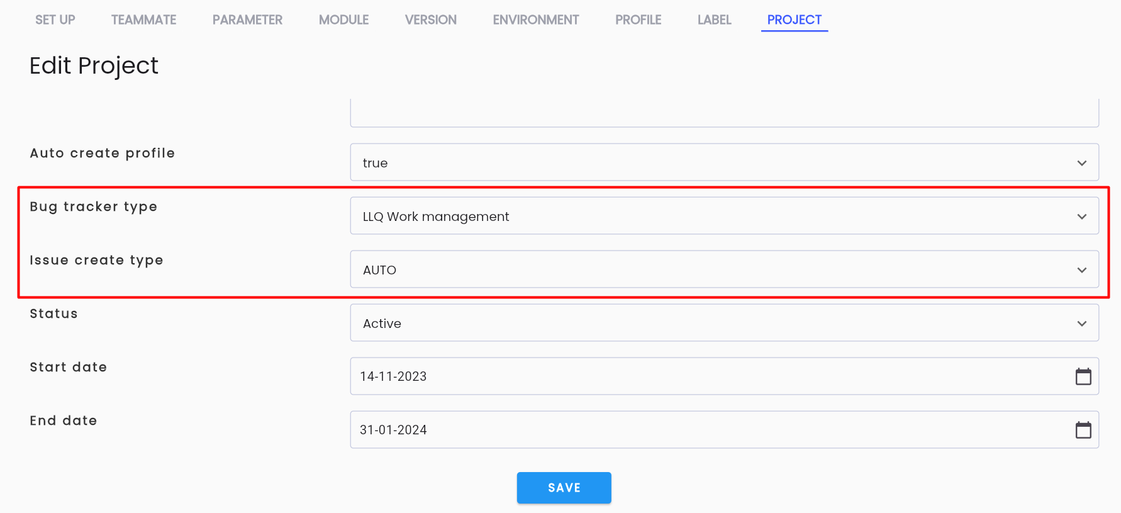Open the MODULE tab
1121x513 pixels.
[x=343, y=20]
